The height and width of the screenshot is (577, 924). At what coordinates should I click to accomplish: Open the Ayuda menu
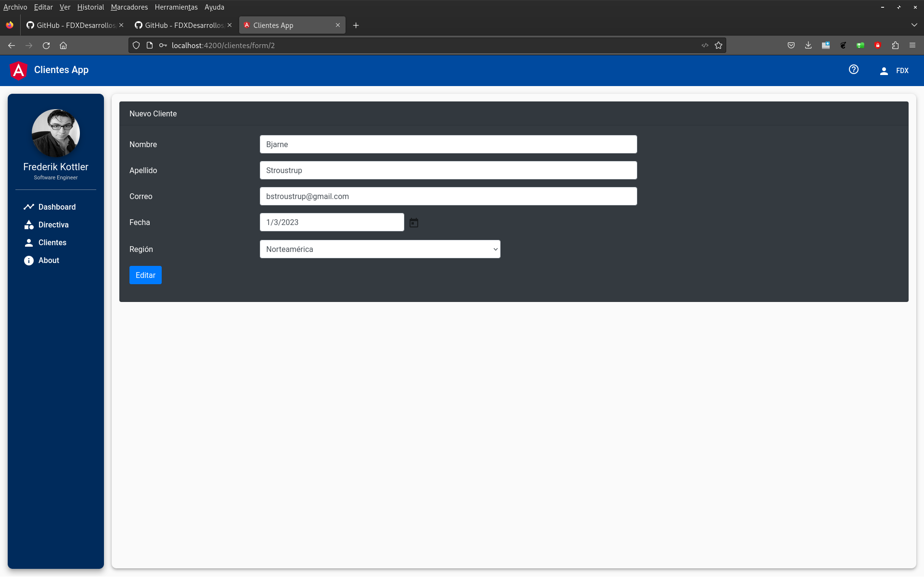pyautogui.click(x=214, y=7)
